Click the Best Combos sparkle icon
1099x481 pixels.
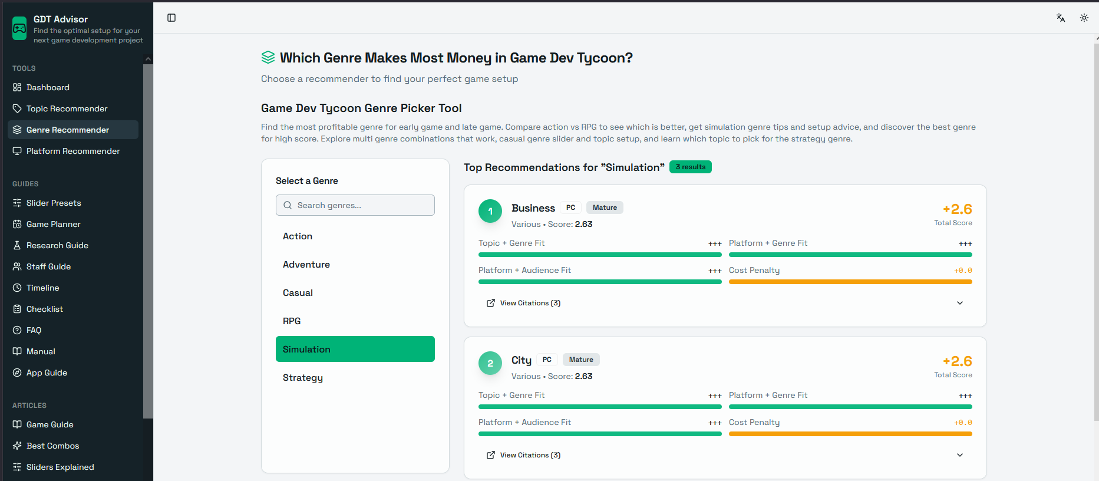pyautogui.click(x=17, y=446)
